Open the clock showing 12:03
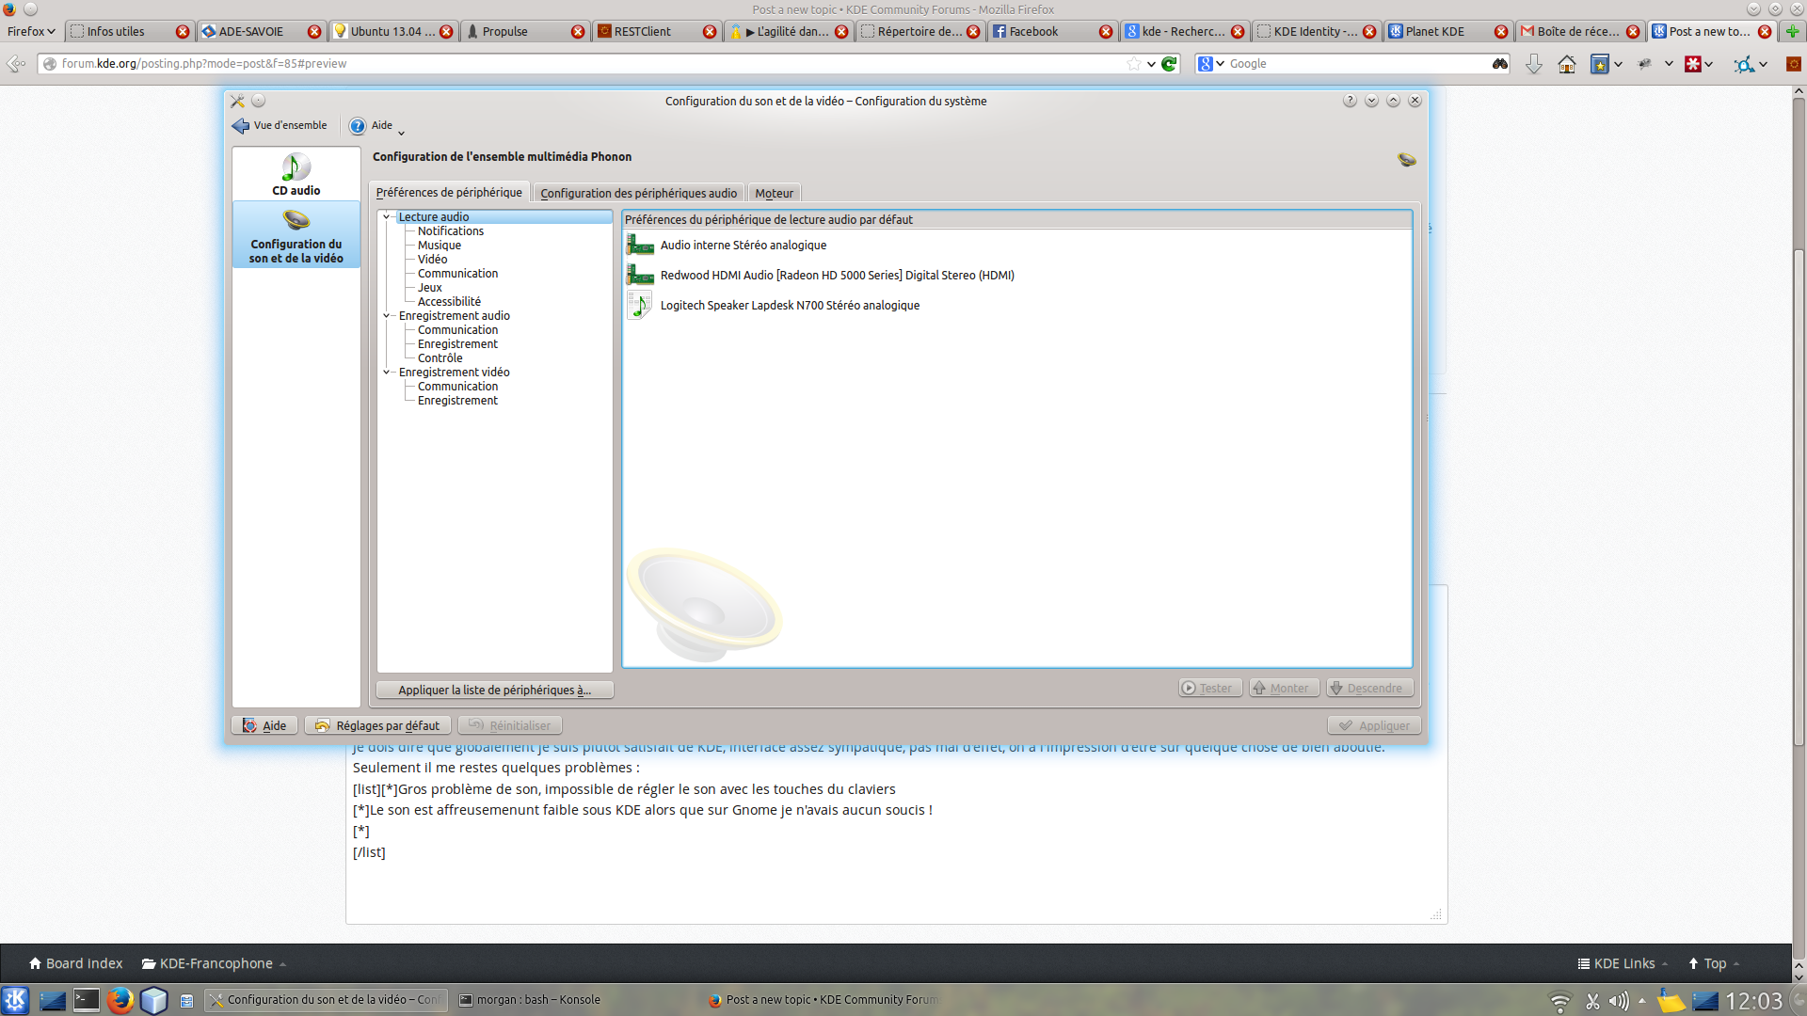1807x1016 pixels. point(1754,1001)
